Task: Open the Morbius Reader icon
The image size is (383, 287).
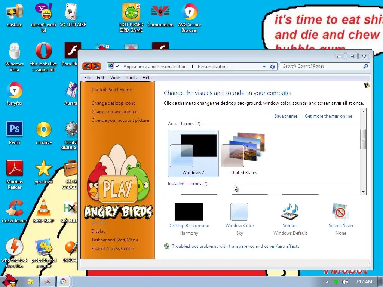Action: (x=15, y=175)
